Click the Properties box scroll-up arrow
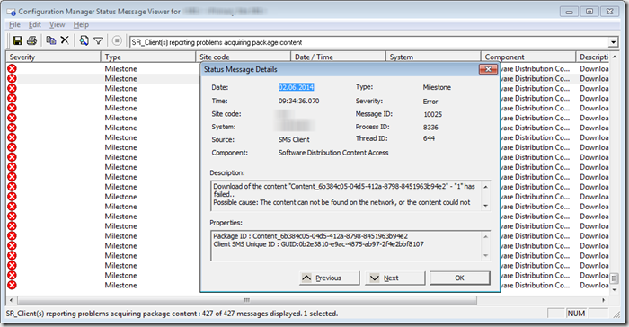The width and height of the screenshot is (629, 327). click(x=485, y=237)
